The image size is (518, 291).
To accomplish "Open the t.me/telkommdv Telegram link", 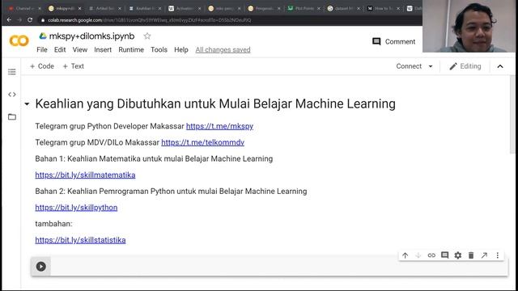I will (203, 142).
